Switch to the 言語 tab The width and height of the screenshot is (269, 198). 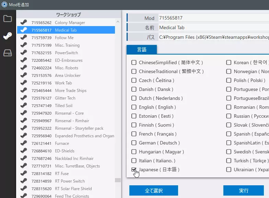[142, 49]
